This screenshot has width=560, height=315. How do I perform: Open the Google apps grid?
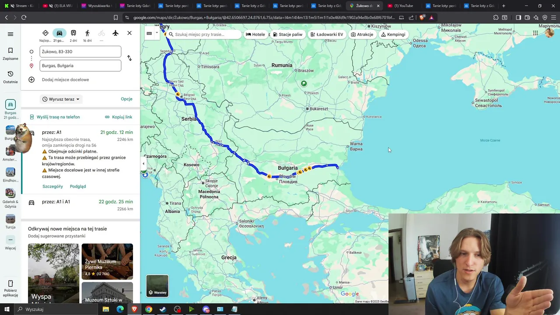point(535,33)
